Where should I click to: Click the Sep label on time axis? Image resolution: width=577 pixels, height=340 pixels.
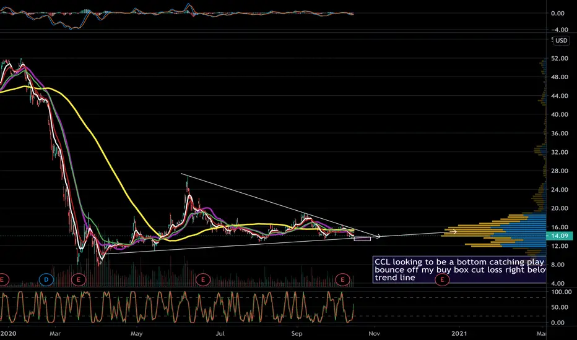(297, 333)
